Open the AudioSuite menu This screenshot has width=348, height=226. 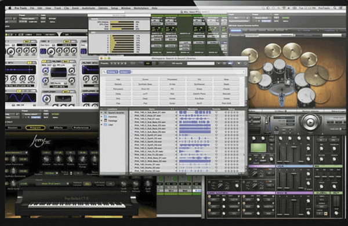[88, 8]
